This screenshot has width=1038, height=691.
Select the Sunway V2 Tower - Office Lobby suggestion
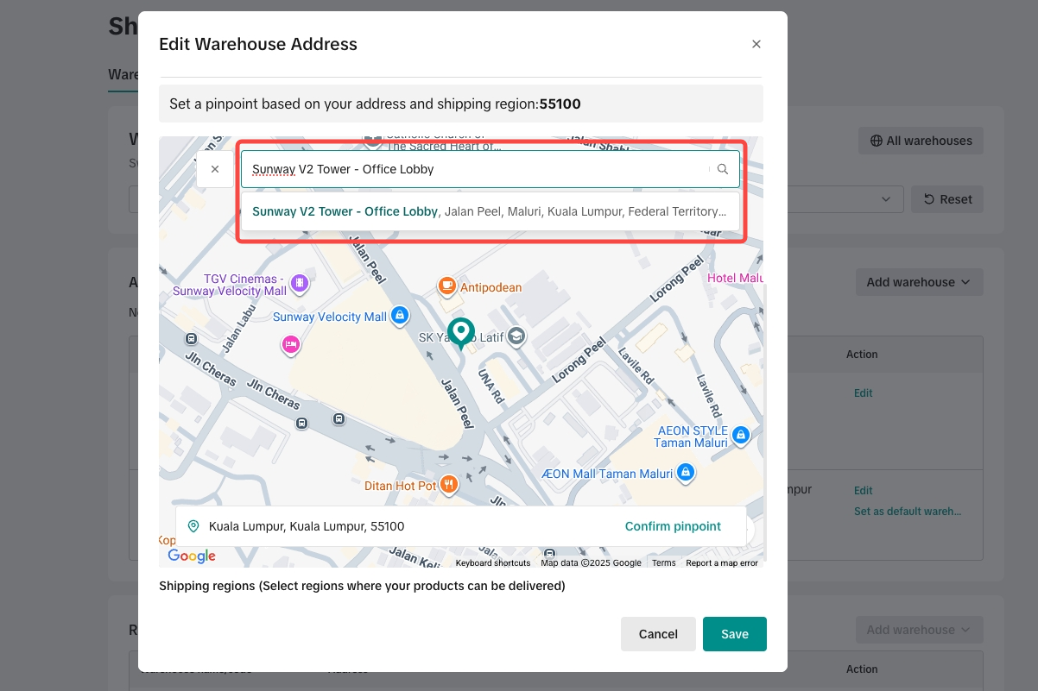click(491, 211)
